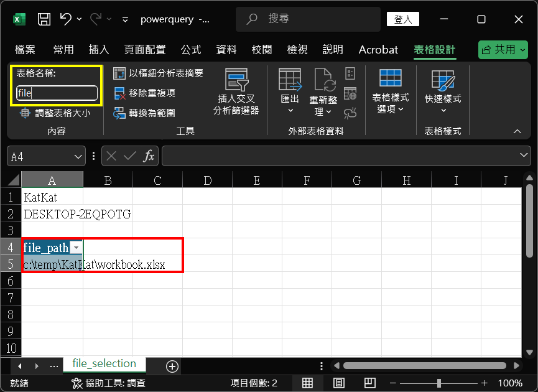Click Resize Table (調整表格大小)
538x392 pixels.
click(x=55, y=113)
